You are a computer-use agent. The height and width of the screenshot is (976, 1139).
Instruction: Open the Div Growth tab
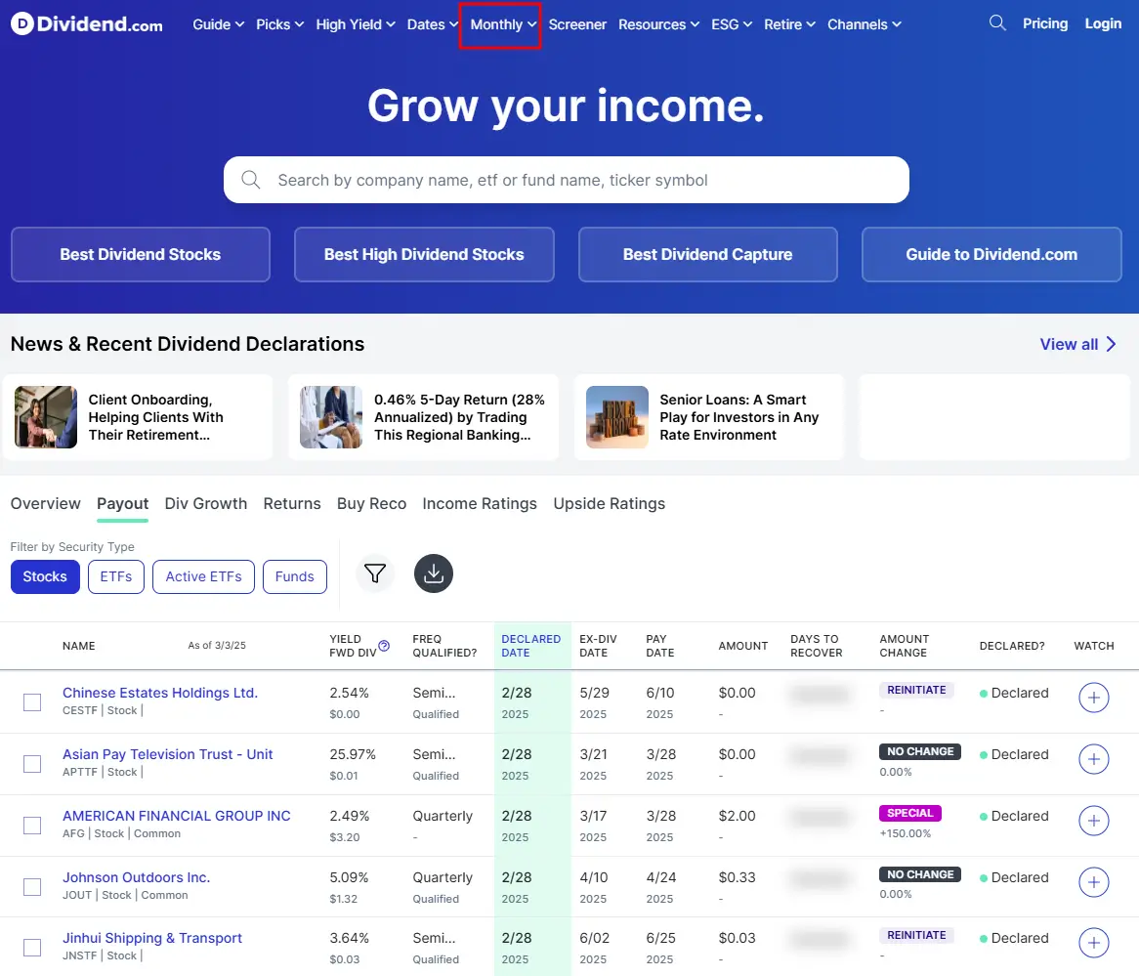(205, 503)
